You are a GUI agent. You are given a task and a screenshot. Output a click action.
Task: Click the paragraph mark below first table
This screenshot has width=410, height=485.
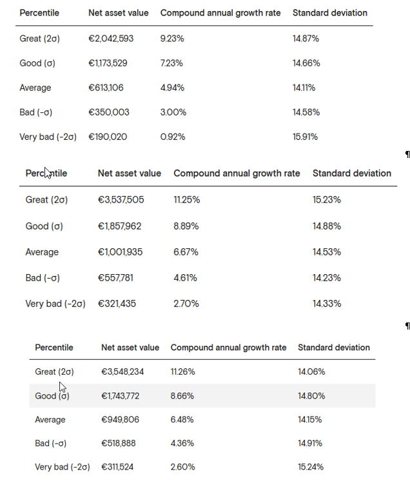[407, 154]
